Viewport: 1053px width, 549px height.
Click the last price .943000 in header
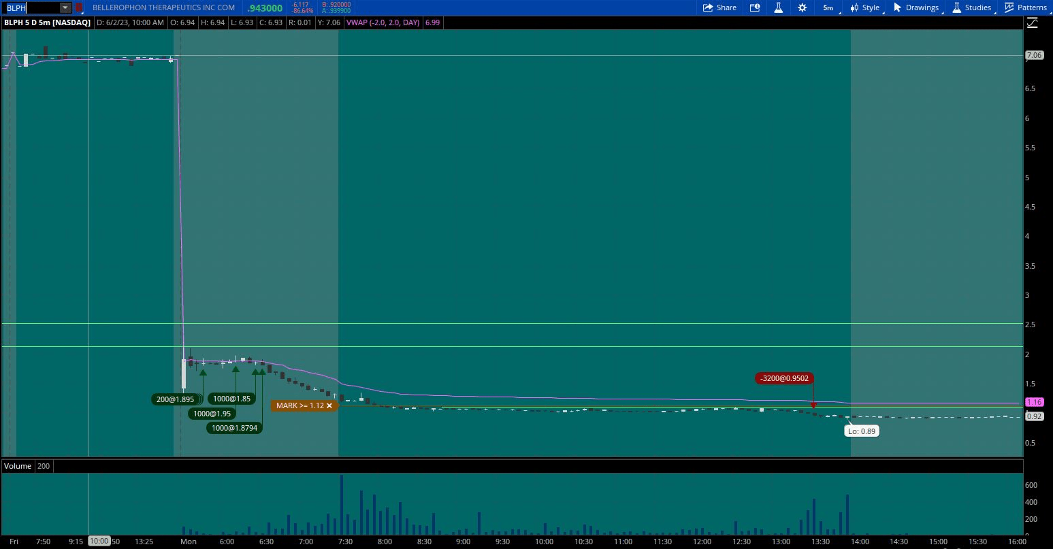tap(265, 7)
